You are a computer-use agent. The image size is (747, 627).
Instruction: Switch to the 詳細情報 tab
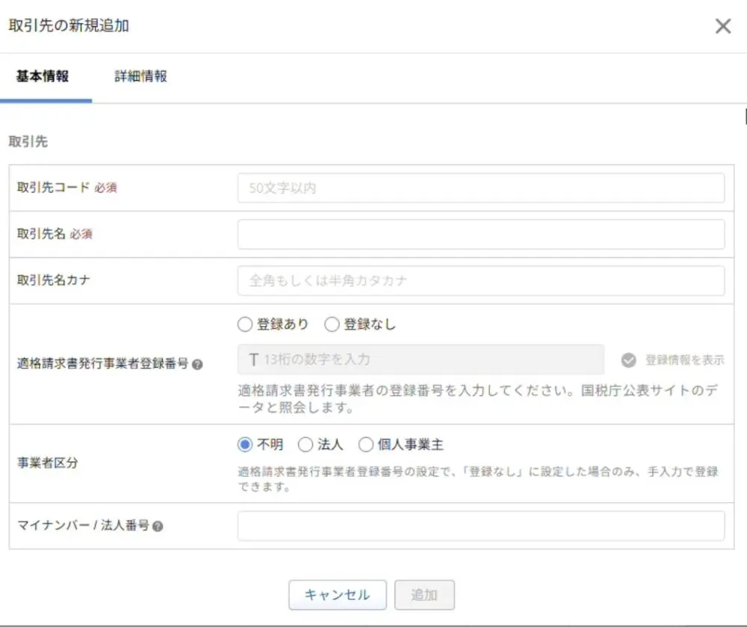[140, 76]
